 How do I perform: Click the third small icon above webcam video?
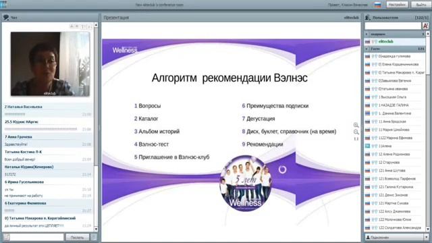83,26
